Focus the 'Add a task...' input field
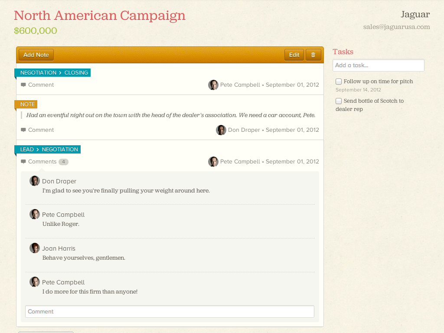 pos(378,65)
